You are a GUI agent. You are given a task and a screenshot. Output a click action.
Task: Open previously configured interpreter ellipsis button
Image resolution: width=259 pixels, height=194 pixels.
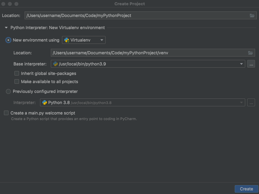pos(251,102)
